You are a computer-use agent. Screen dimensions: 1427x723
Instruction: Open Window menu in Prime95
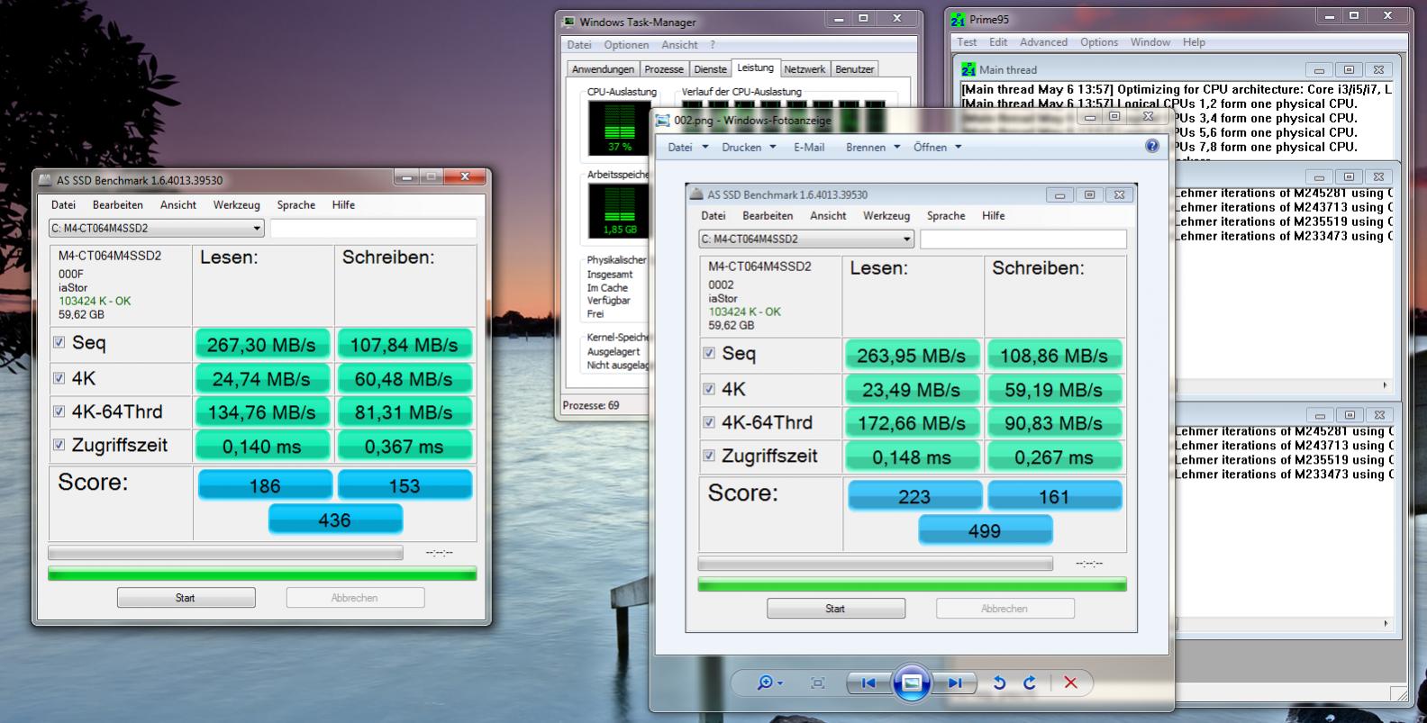pyautogui.click(x=1150, y=42)
